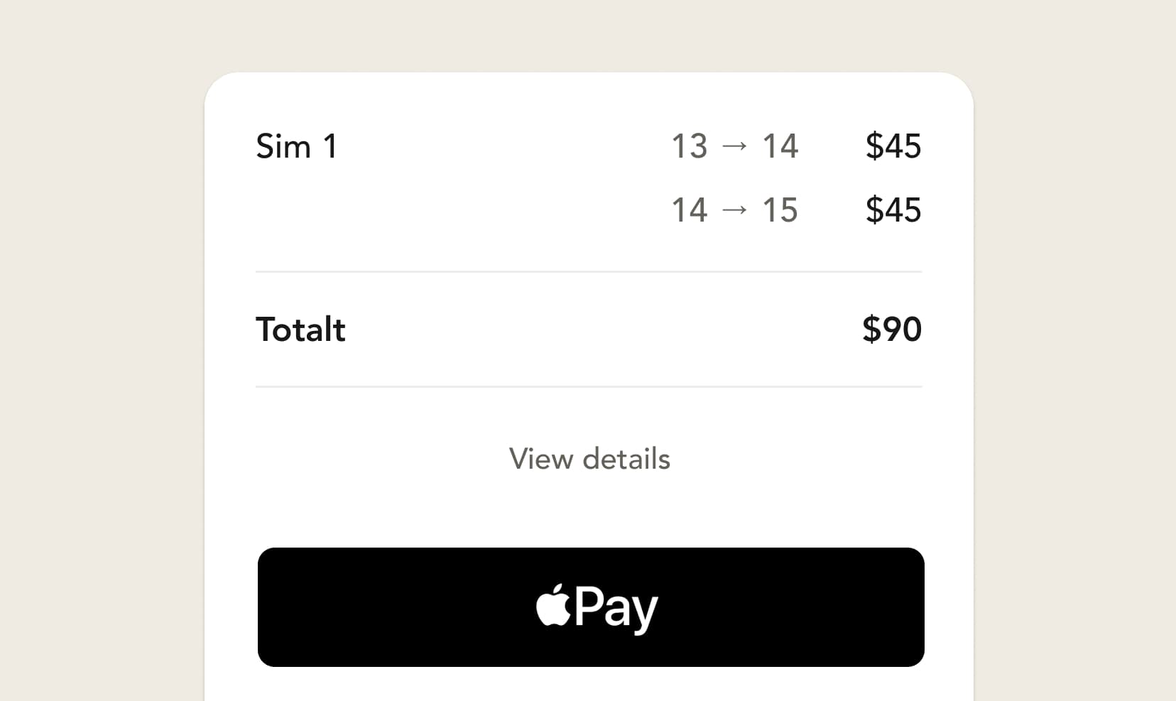Select the second $45 price
The image size is (1176, 701).
pos(893,210)
